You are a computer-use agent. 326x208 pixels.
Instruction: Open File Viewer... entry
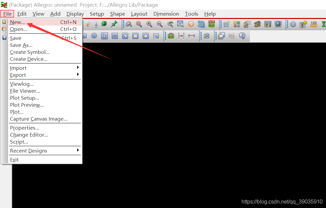tap(45, 91)
